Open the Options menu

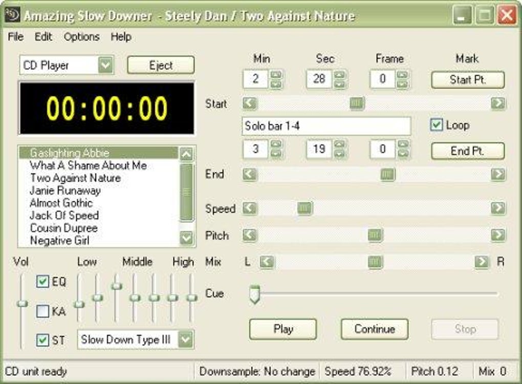[x=81, y=37]
